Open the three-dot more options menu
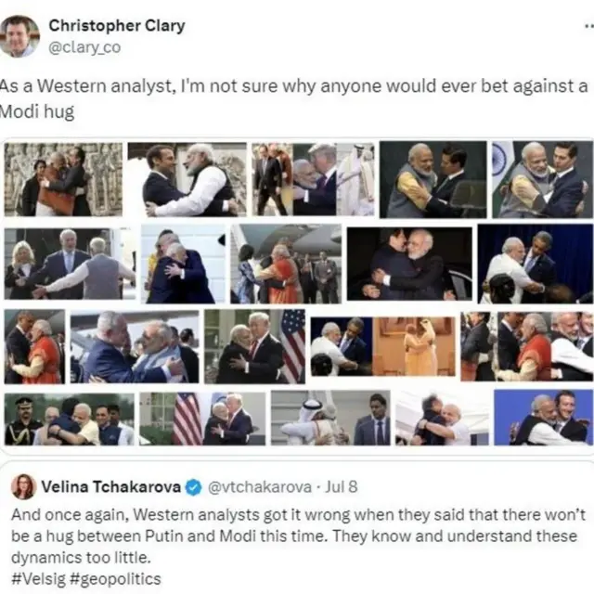594x594 pixels. point(589,26)
